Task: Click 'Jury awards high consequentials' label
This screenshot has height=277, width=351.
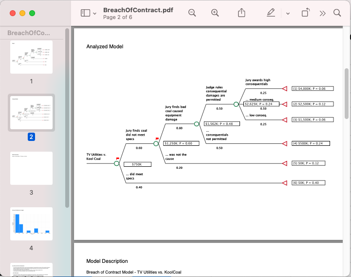Action: click(258, 82)
